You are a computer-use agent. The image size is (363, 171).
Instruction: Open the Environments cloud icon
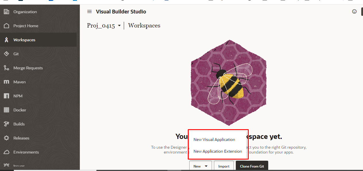click(x=6, y=152)
